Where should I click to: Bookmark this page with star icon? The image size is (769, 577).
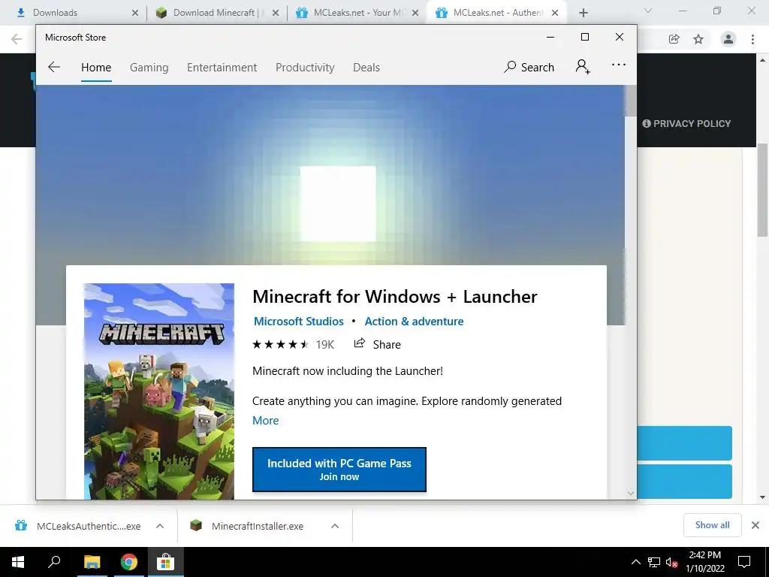(x=698, y=39)
